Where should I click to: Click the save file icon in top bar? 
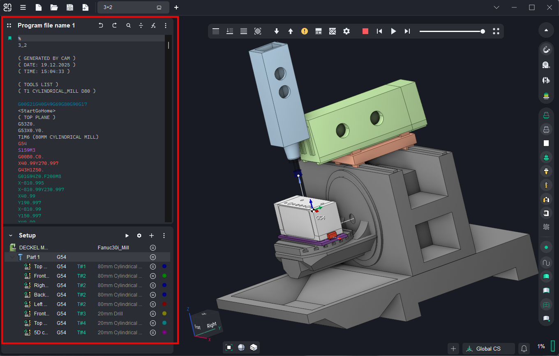(x=70, y=7)
